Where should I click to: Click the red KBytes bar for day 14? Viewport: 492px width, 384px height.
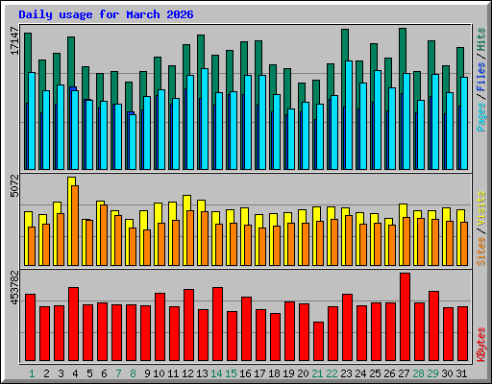[217, 324]
